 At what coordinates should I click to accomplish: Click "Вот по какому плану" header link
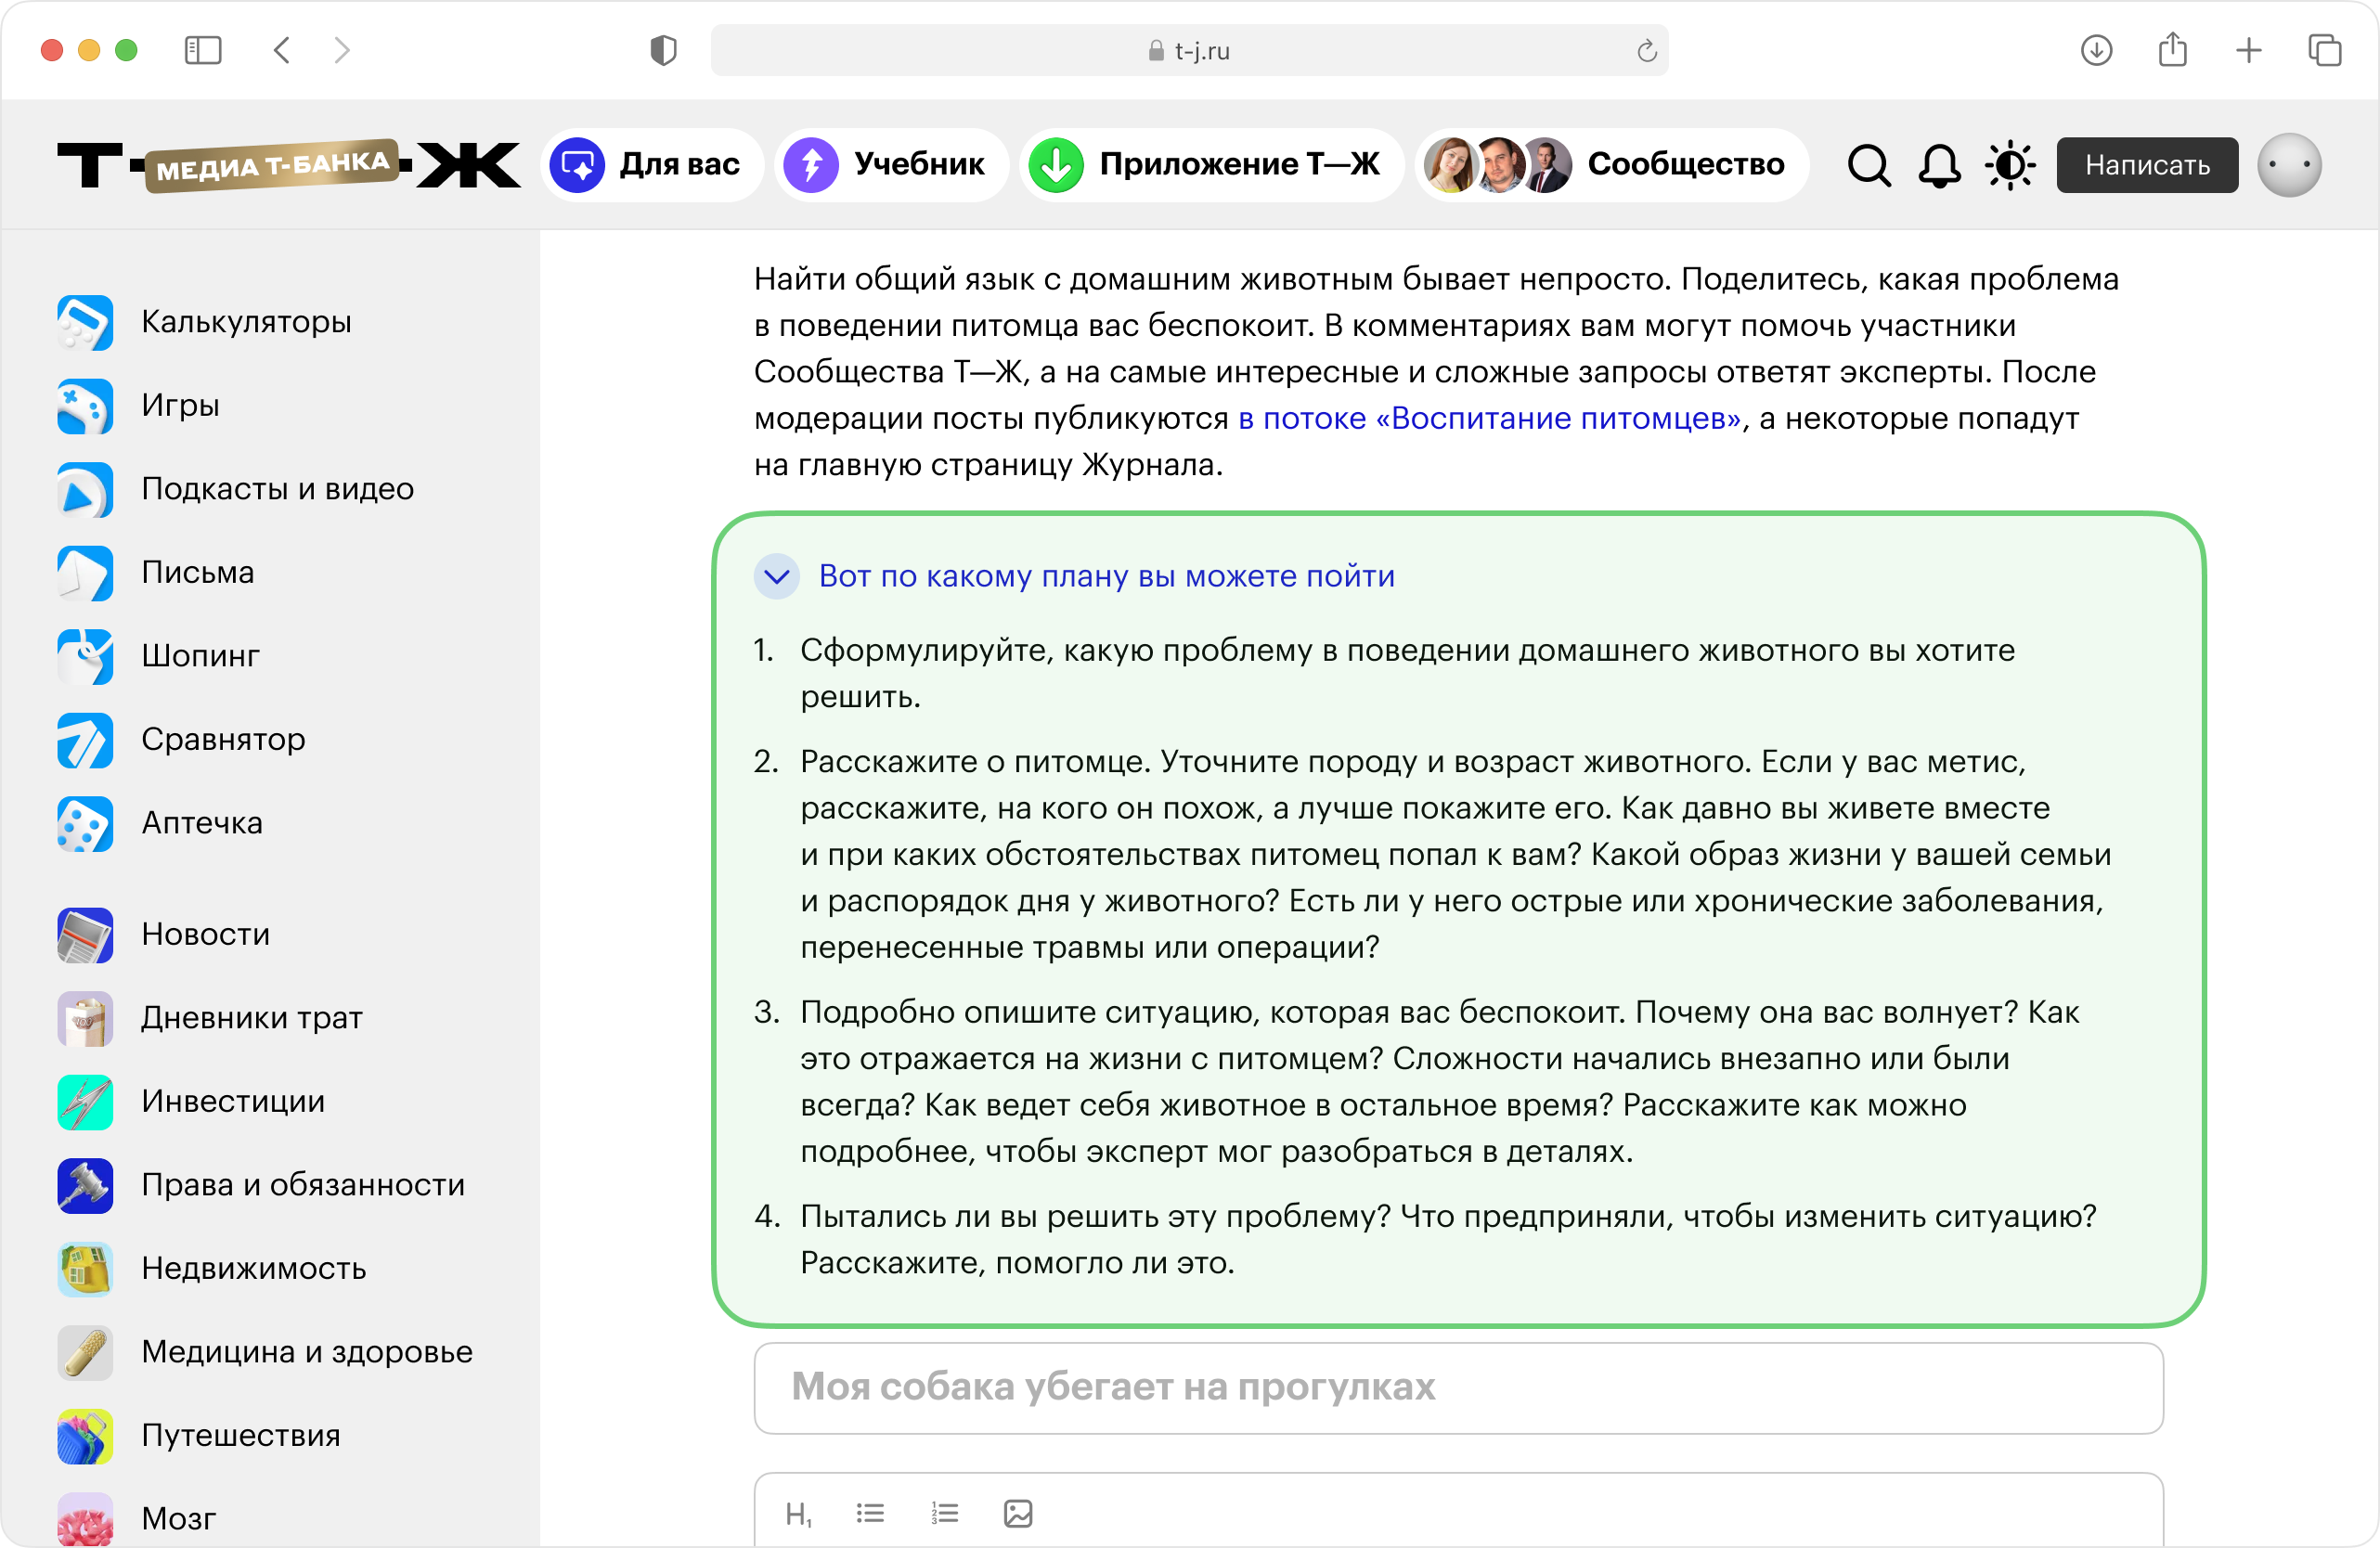pos(1106,577)
